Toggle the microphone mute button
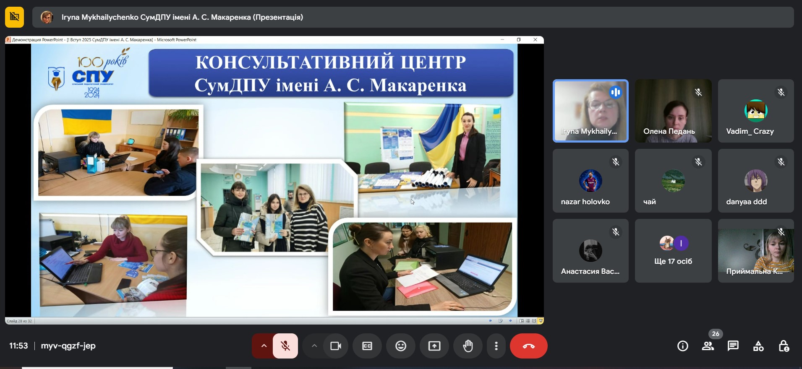 (x=285, y=346)
